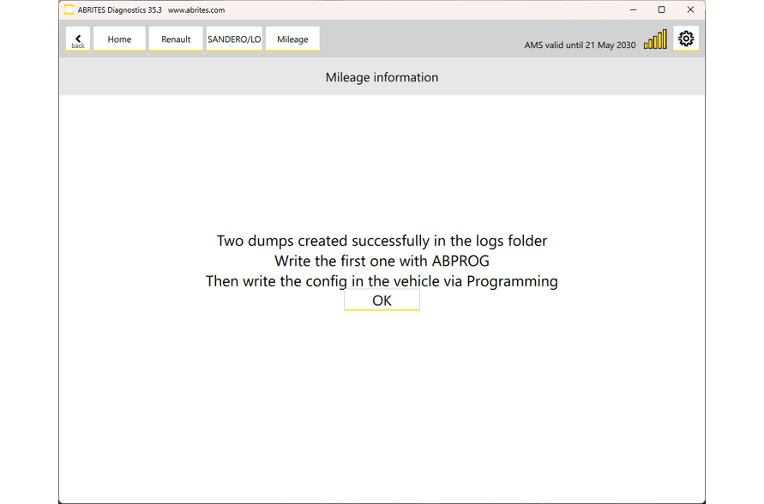The image size is (764, 504).
Task: Click the back arrow button
Action: [x=78, y=39]
